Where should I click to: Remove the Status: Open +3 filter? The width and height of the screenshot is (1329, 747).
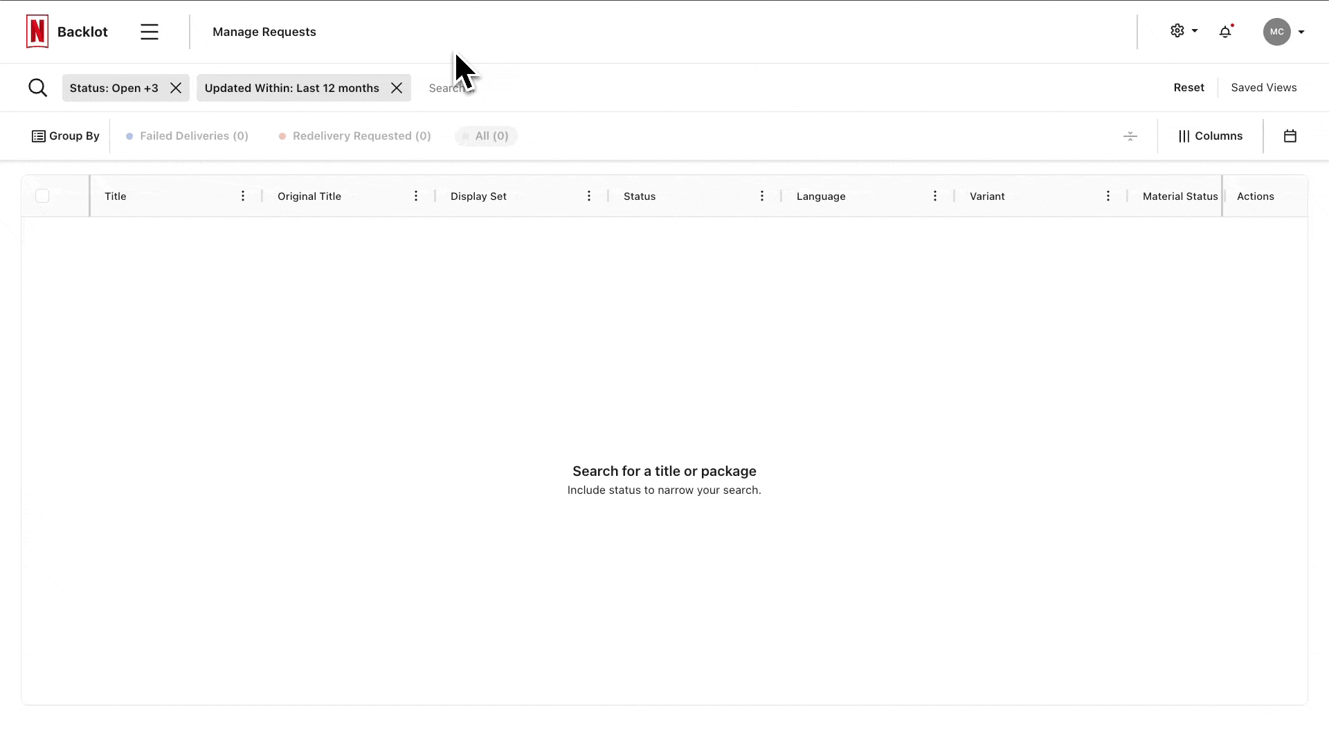point(175,88)
